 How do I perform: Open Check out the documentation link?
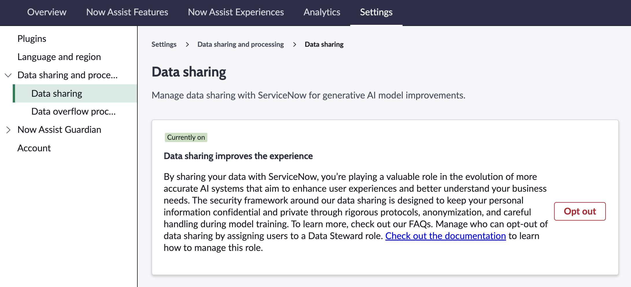446,236
